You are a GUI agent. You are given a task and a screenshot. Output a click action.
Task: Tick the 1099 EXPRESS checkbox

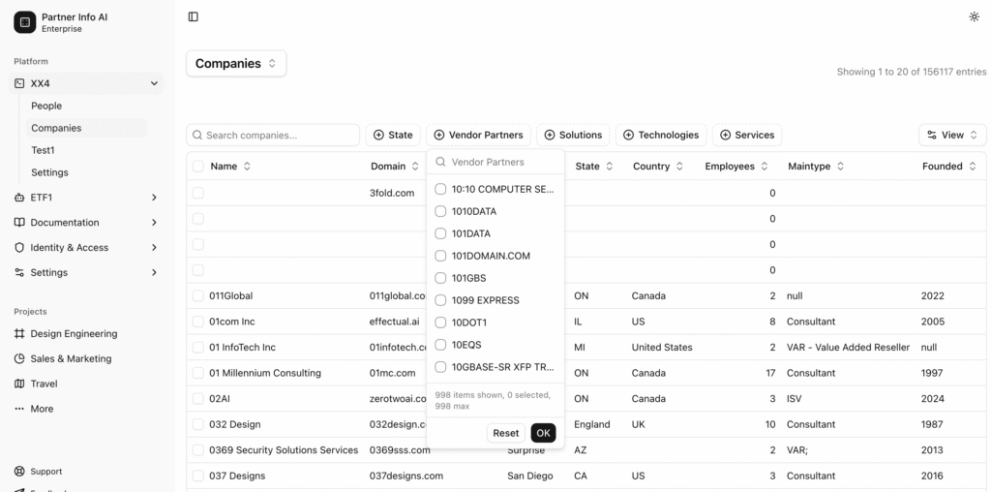click(441, 300)
